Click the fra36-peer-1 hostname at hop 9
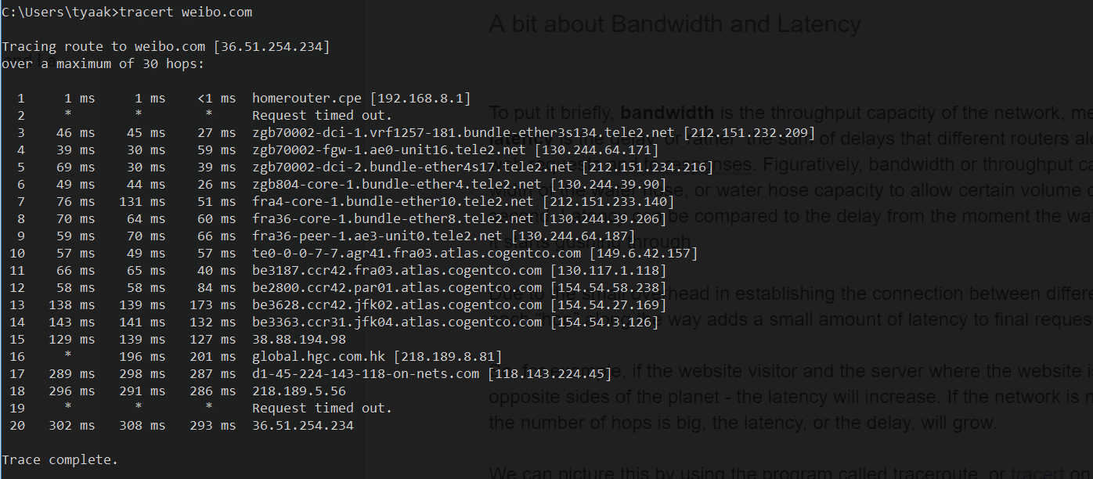Image resolution: width=1093 pixels, height=479 pixels. 377,236
